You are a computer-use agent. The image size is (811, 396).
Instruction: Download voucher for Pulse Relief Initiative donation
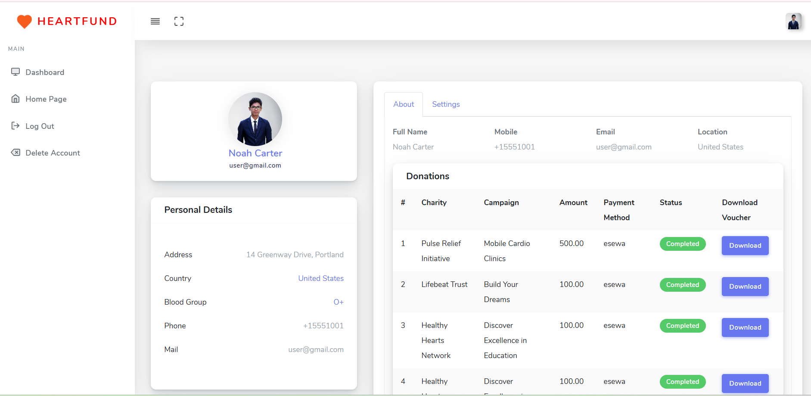[x=745, y=246]
